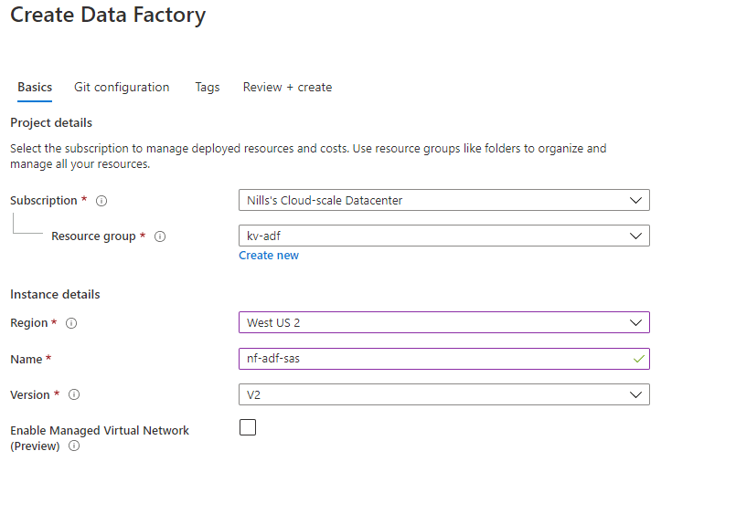Click the Subscription info icon

[101, 201]
